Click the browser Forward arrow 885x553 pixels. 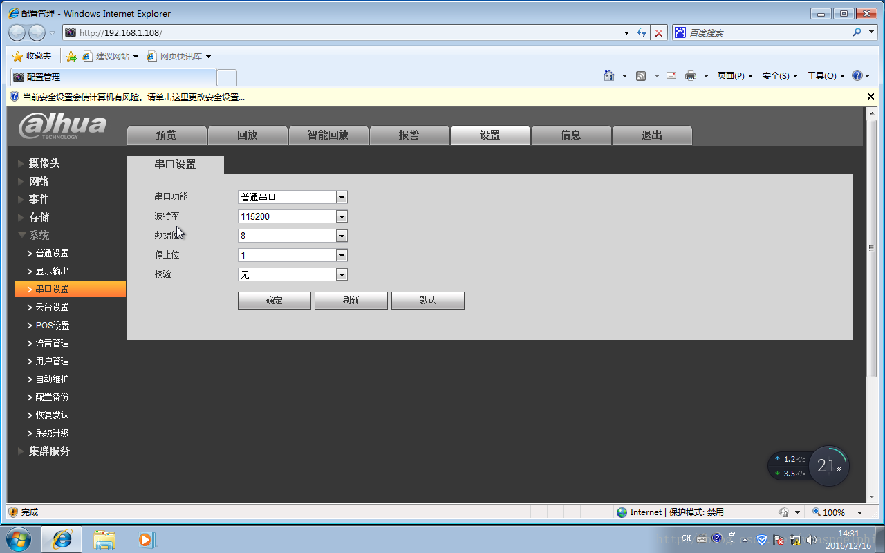[37, 32]
